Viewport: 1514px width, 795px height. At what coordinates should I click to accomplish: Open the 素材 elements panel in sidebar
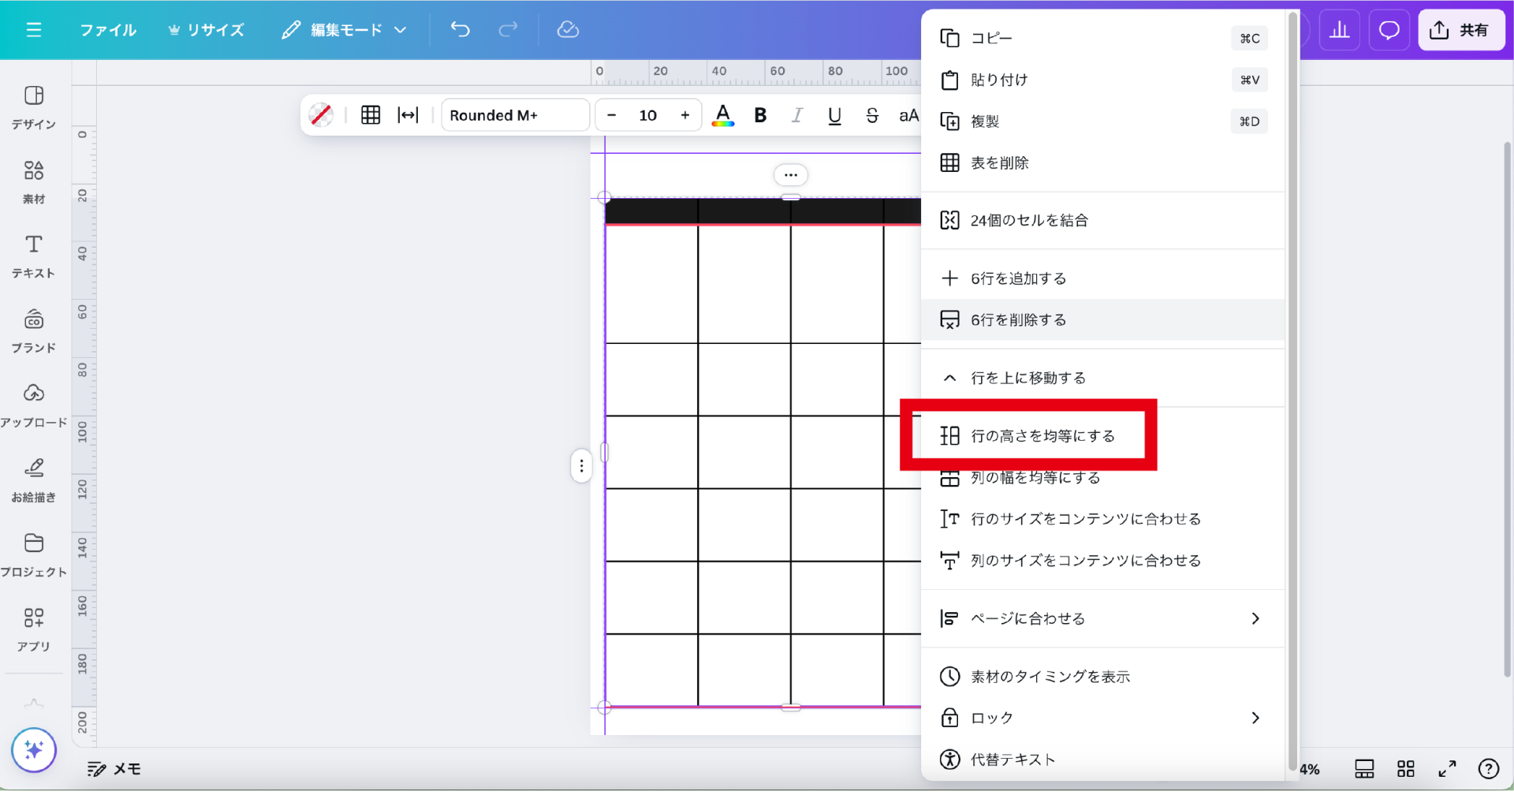33,181
